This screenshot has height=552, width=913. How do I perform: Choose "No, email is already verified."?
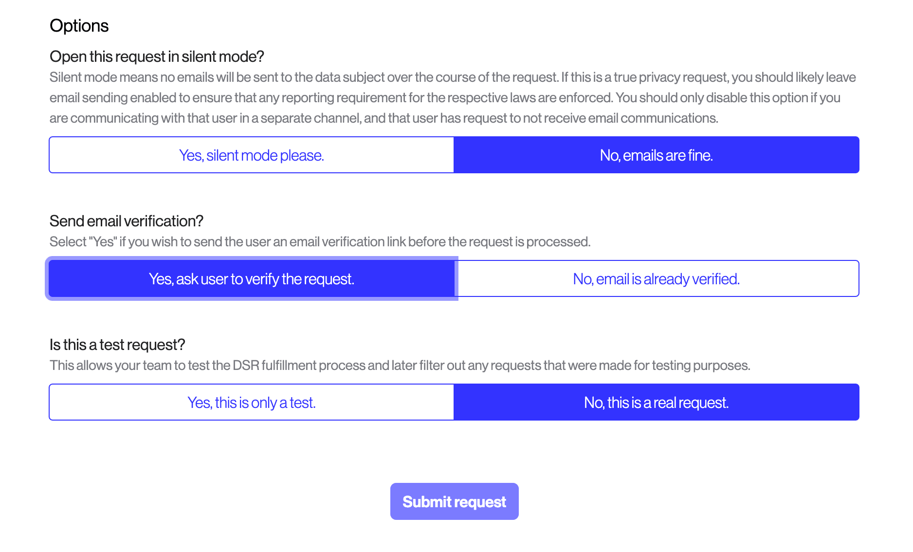coord(656,278)
